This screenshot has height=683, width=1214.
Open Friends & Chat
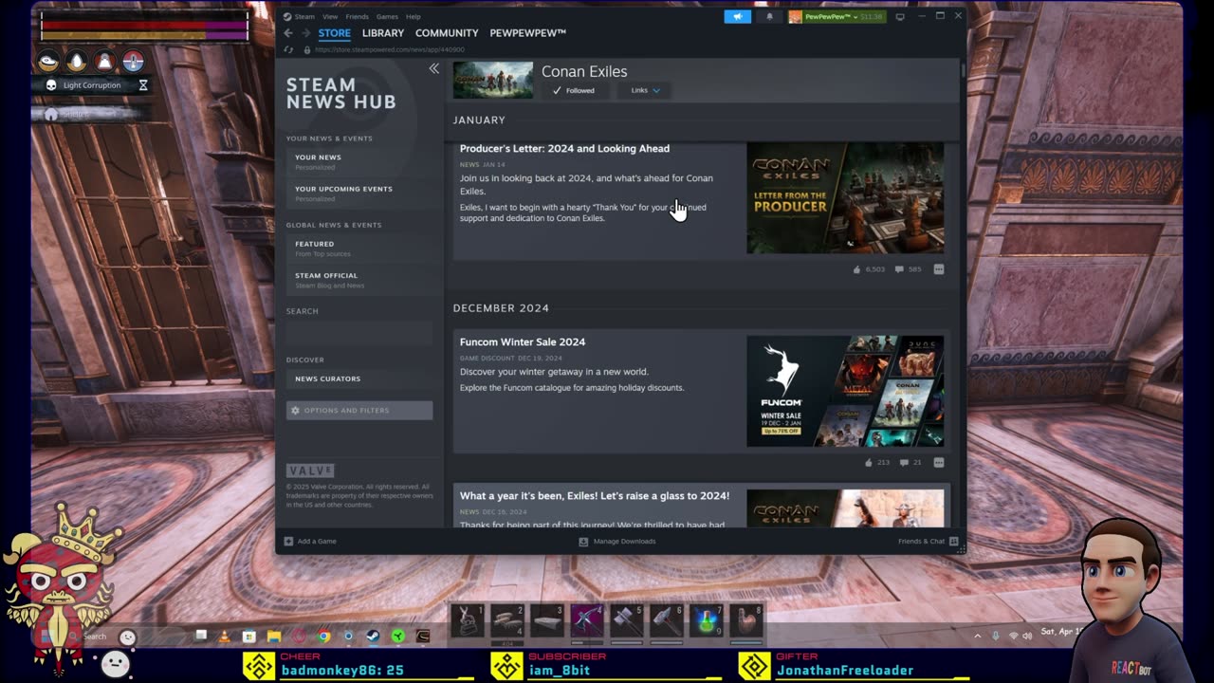(x=928, y=542)
